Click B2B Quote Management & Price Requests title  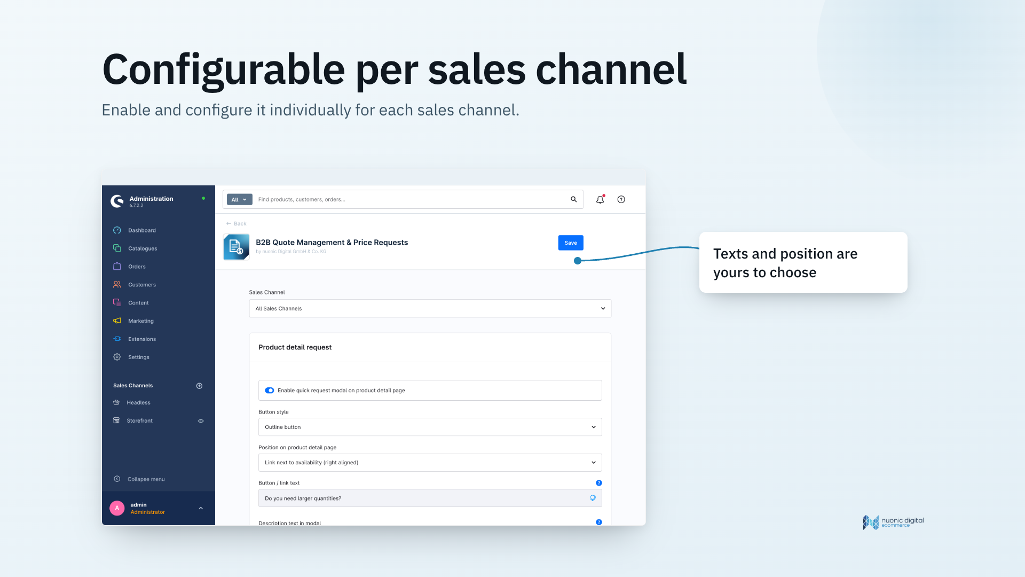click(x=332, y=243)
